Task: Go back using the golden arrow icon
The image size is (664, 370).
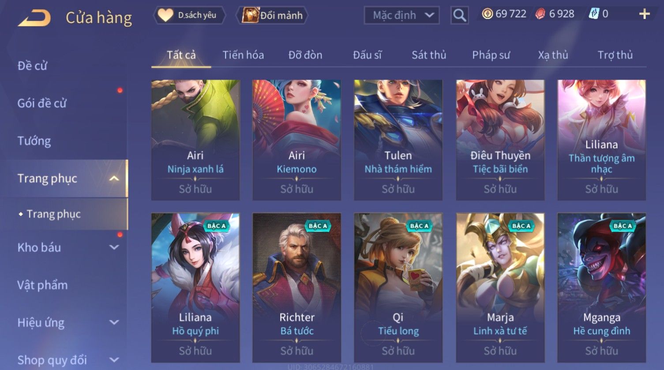Action: point(34,18)
